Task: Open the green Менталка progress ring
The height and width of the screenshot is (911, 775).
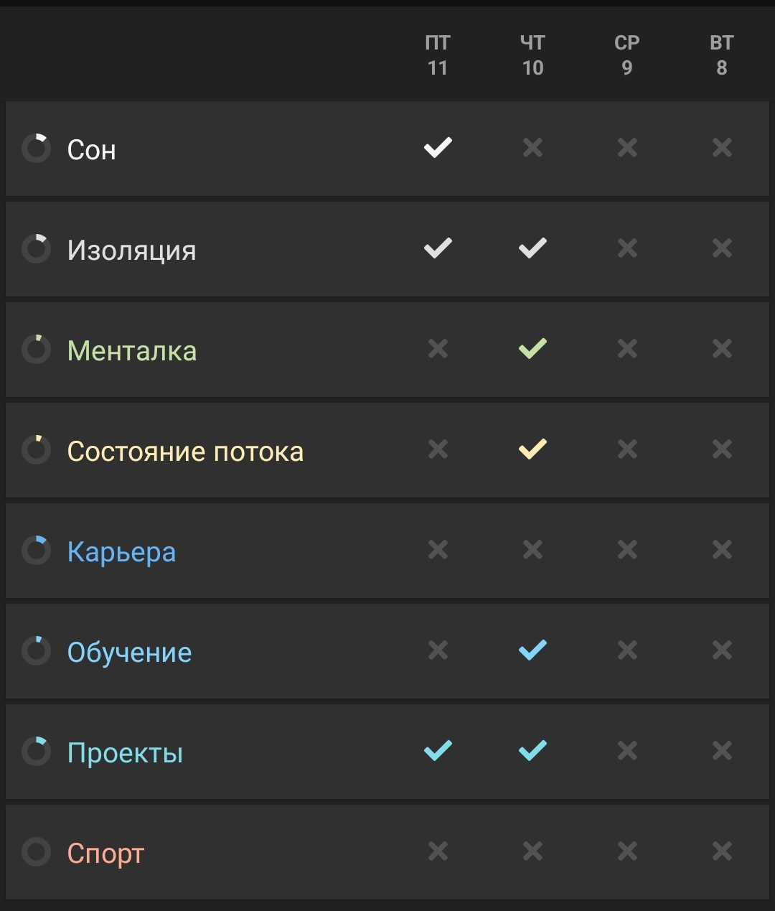Action: (36, 350)
